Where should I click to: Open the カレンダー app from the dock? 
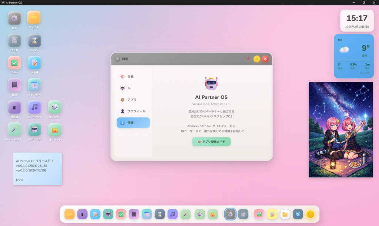point(147,214)
